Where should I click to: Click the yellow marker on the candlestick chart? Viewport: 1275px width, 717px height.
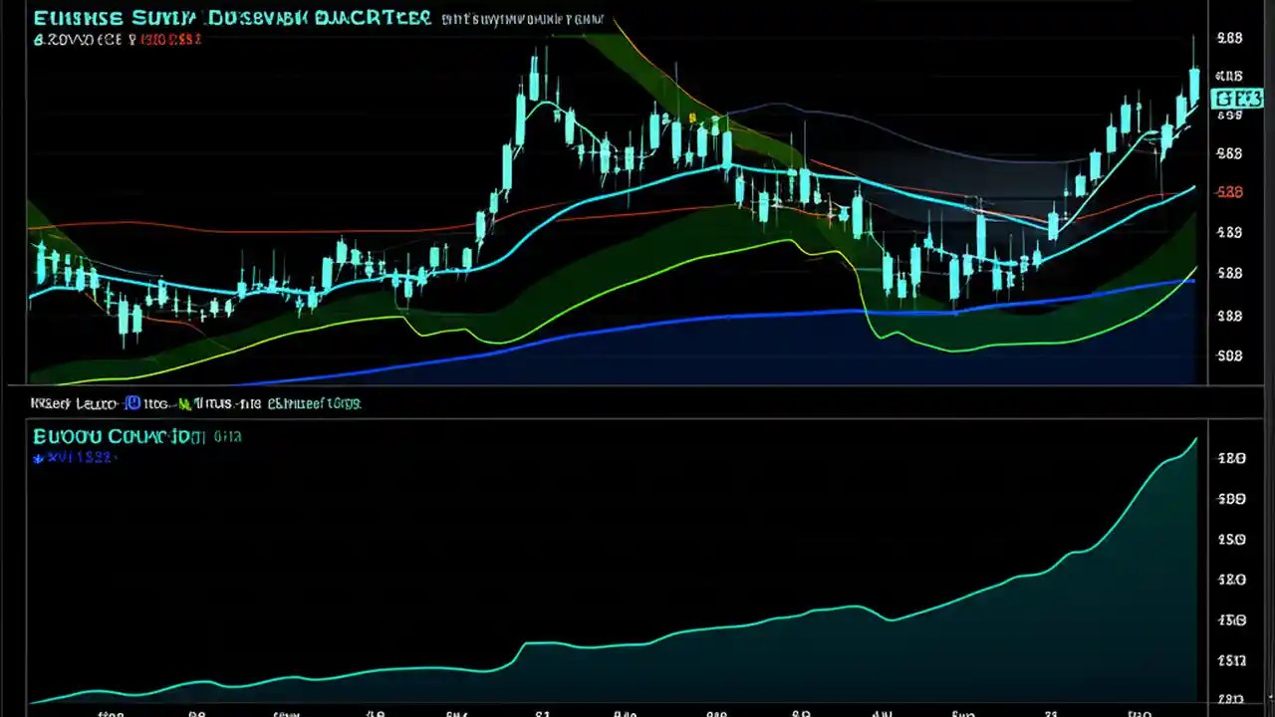click(694, 117)
